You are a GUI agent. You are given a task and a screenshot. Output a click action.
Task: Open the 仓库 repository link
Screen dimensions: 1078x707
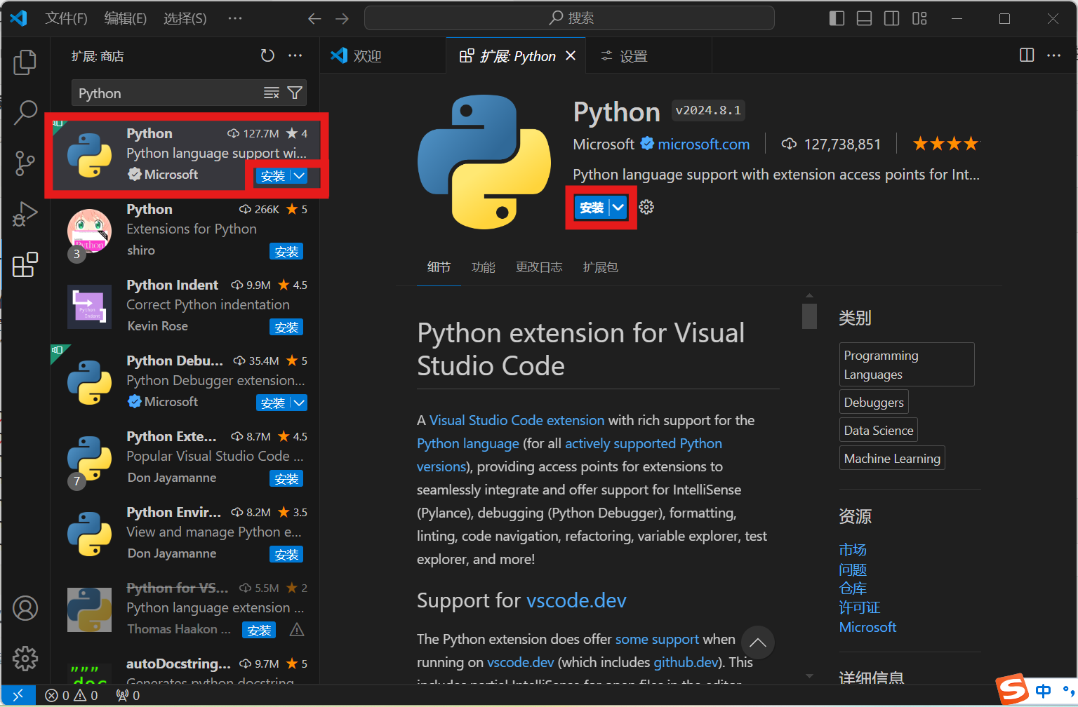click(853, 588)
